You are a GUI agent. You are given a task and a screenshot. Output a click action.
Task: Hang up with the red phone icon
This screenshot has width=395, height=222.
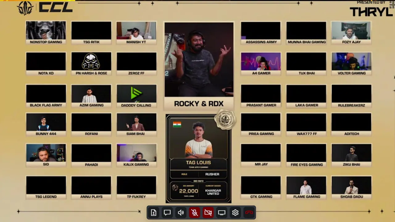(x=249, y=212)
